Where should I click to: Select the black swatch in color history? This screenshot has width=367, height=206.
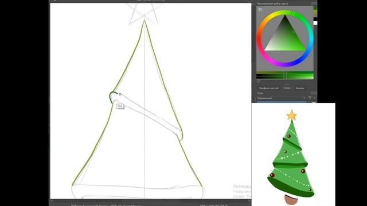(315, 19)
